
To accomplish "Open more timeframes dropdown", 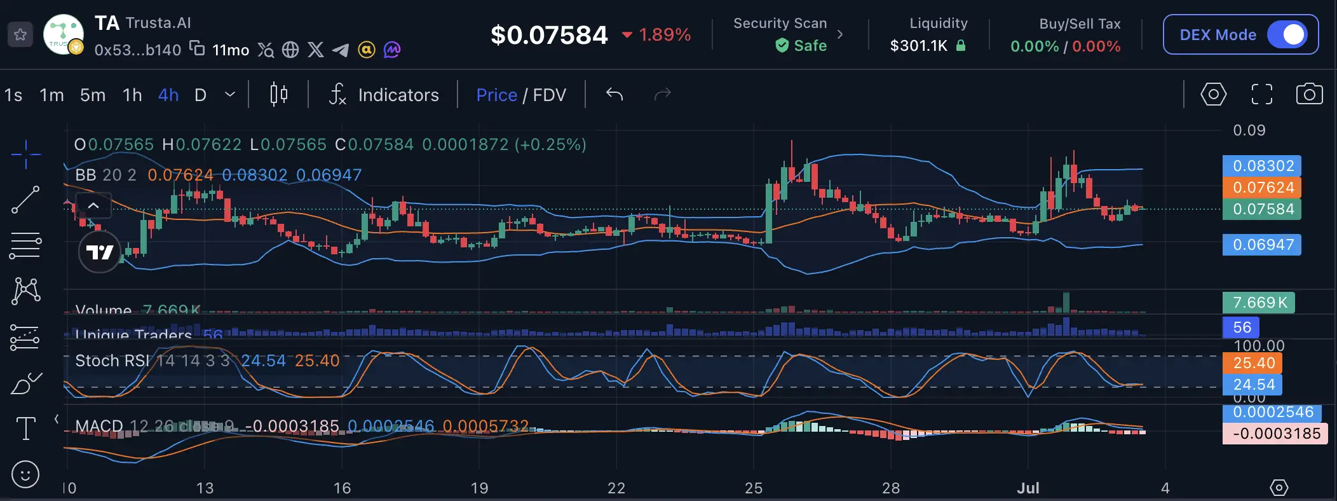I will (230, 95).
